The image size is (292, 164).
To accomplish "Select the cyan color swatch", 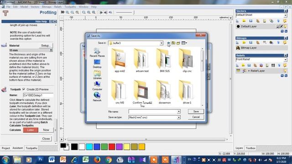I will coord(89,147).
